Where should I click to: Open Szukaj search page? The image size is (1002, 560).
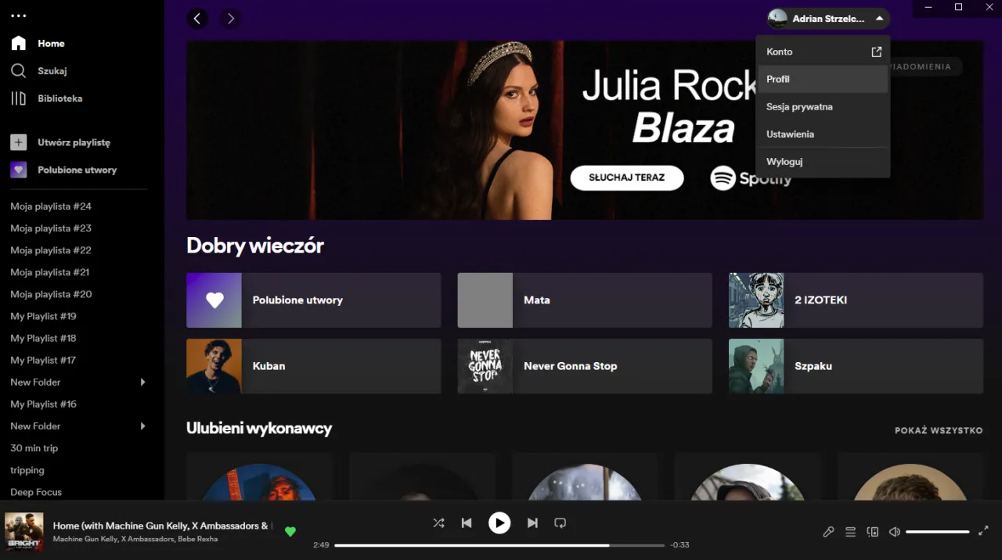tap(38, 70)
